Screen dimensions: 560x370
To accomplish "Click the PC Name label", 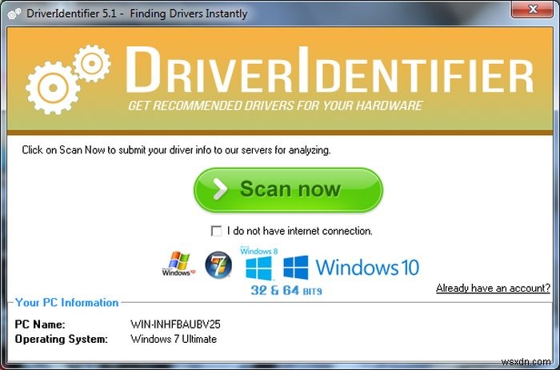I will pos(40,324).
